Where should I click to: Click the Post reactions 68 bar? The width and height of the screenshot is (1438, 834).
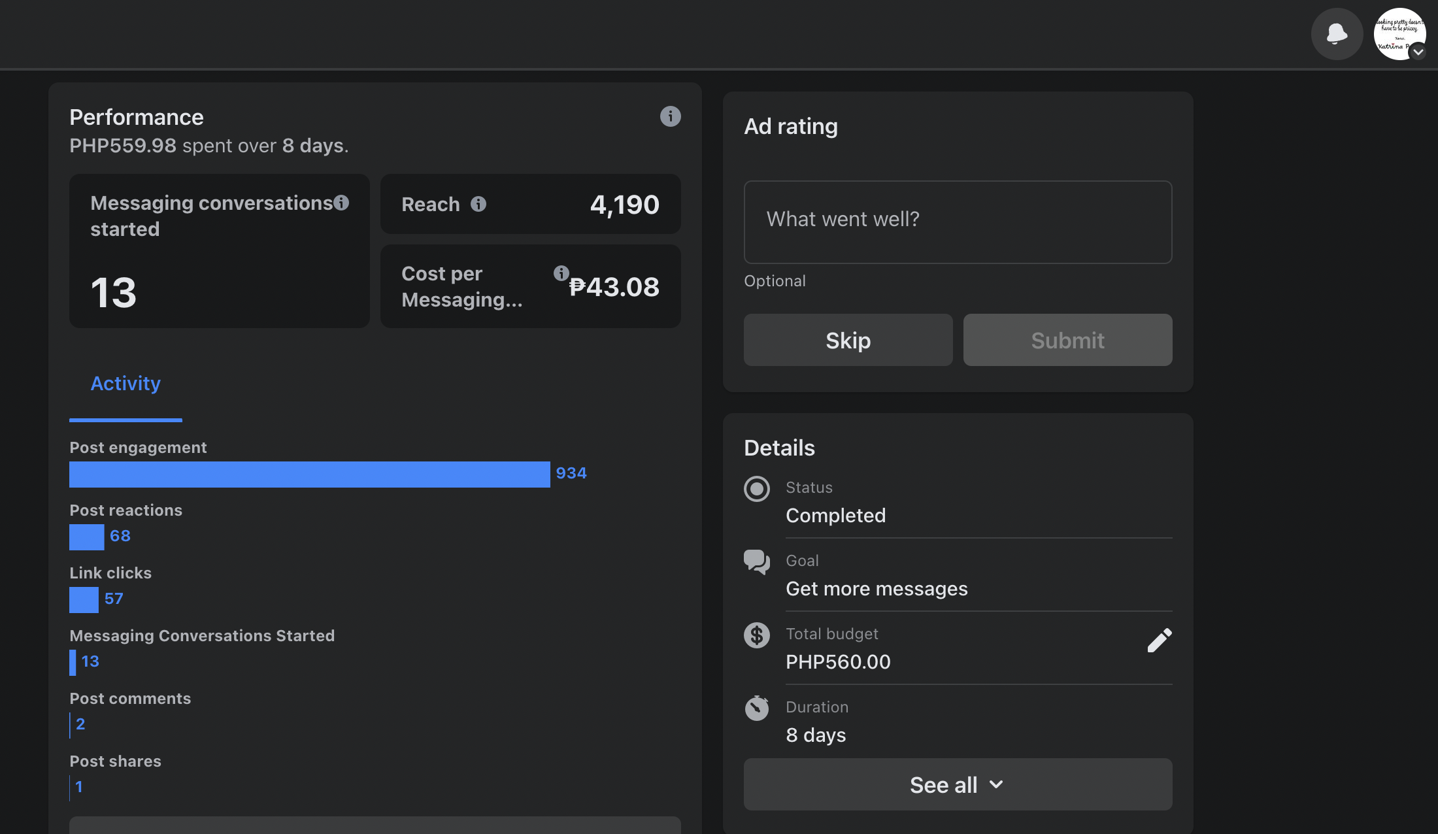click(86, 537)
